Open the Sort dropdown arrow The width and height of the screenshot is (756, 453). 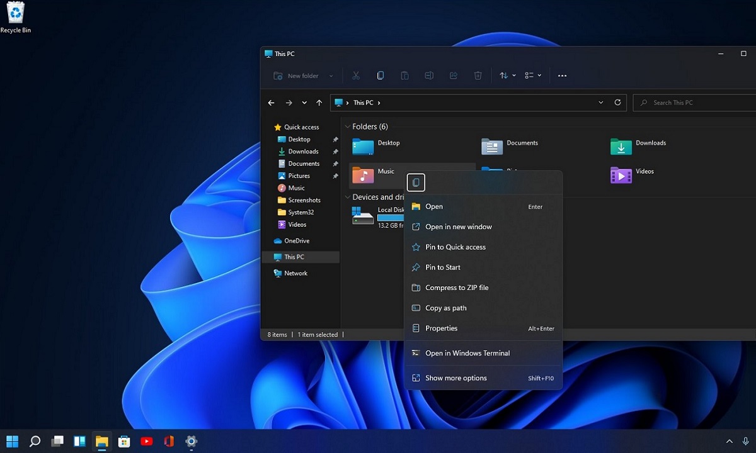tap(513, 75)
